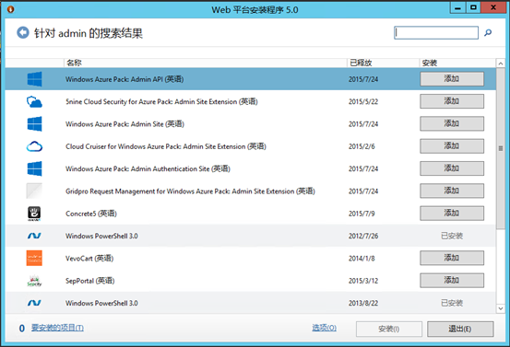
Task: Select the Concrete5 (英语) row text
Action: coord(91,214)
